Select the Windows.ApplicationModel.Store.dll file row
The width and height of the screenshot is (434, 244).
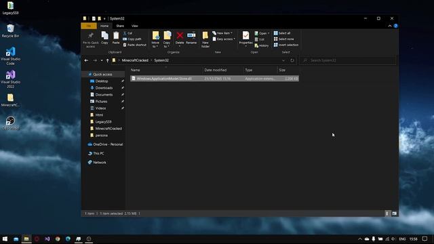coord(214,79)
